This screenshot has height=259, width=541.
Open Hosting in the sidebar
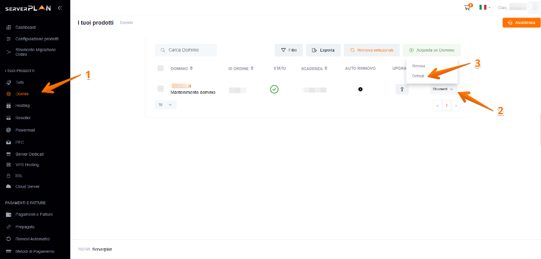pyautogui.click(x=22, y=105)
